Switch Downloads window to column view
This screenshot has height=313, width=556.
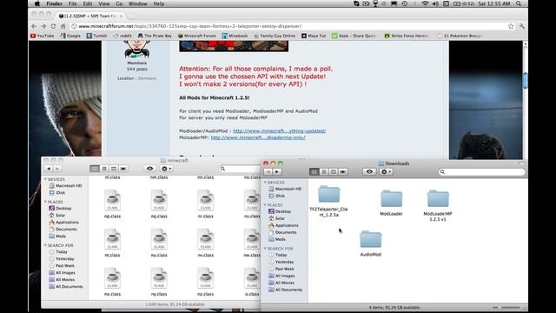tap(334, 172)
